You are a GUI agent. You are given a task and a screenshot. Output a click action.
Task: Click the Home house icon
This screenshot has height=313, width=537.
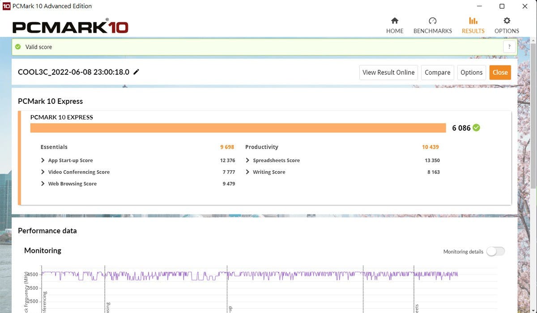click(395, 21)
